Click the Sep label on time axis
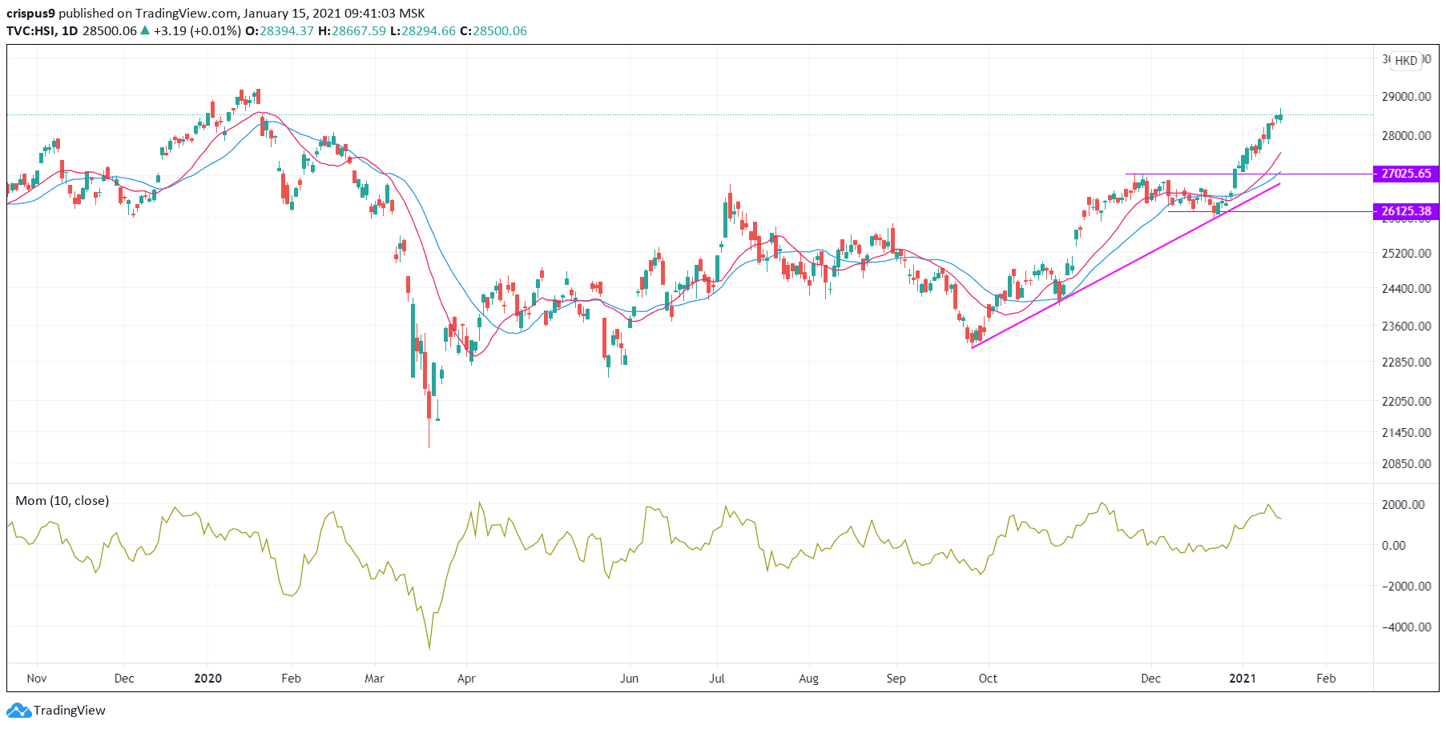The width and height of the screenshot is (1446, 729). coord(896,679)
